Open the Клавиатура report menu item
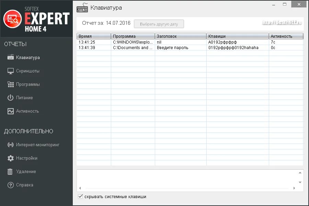 coord(28,57)
